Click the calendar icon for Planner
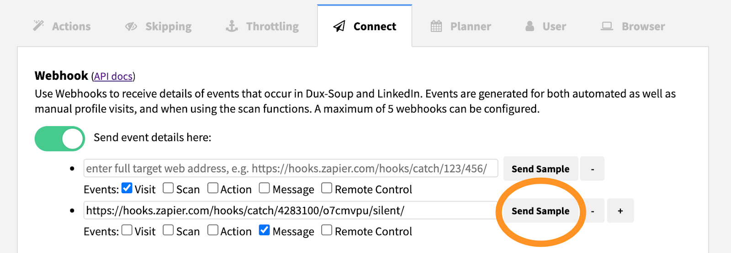Screen dimensions: 731x253 click(436, 26)
